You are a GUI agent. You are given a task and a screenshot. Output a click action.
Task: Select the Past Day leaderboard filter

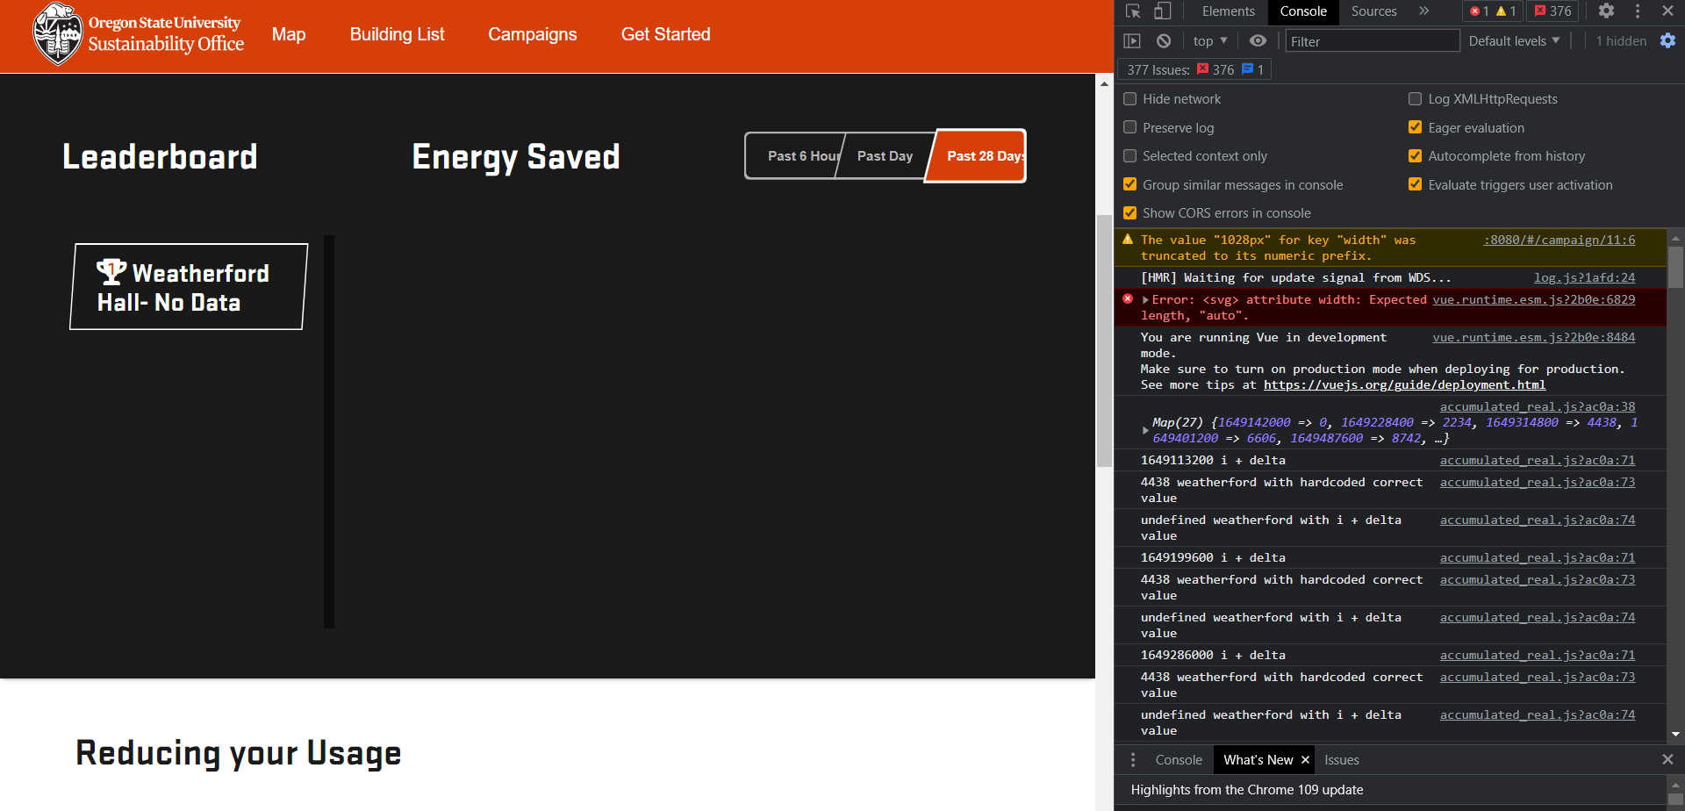884,155
